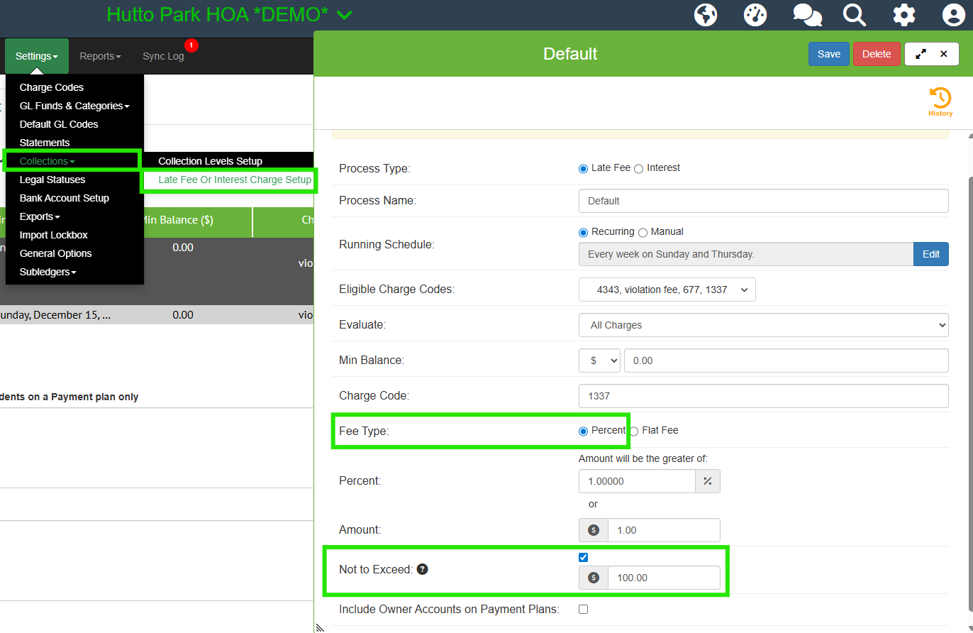This screenshot has width=973, height=633.
Task: Select the Interest process type
Action: (638, 168)
